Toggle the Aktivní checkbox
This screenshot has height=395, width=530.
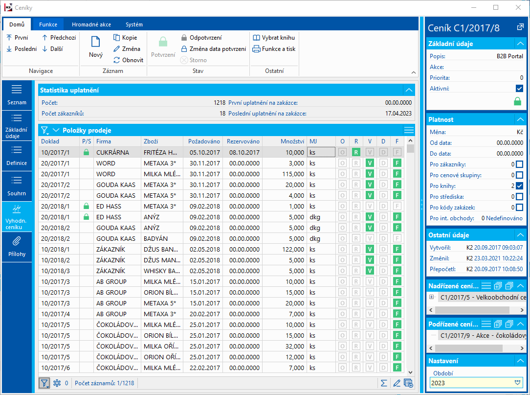click(x=519, y=89)
